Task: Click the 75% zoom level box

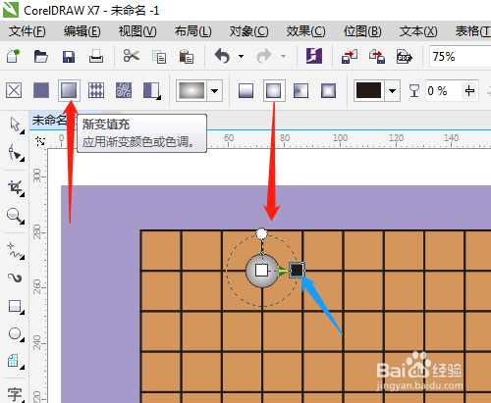Action: (x=460, y=57)
